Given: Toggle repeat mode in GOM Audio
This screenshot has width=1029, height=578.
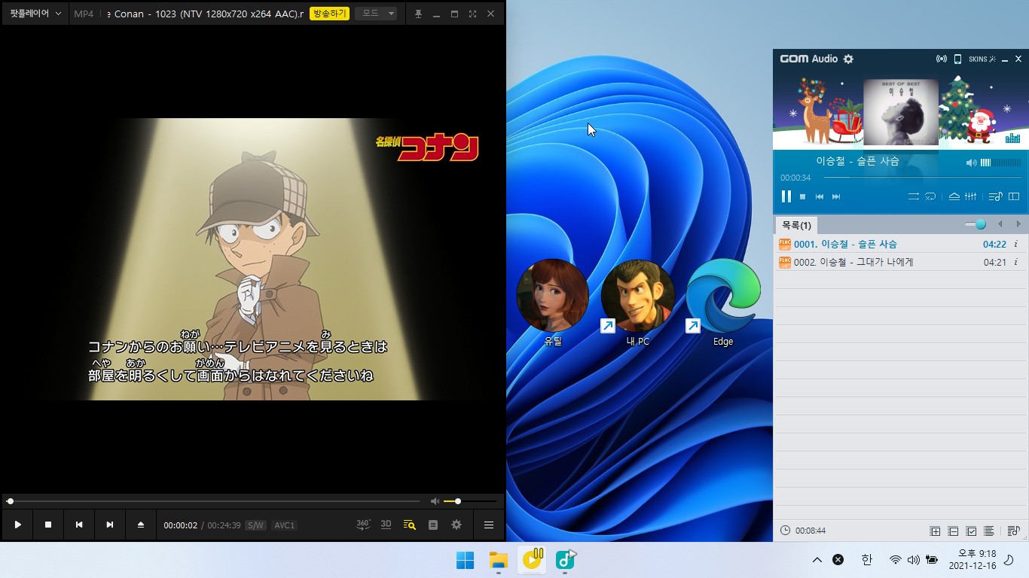Looking at the screenshot, I should pyautogui.click(x=913, y=196).
